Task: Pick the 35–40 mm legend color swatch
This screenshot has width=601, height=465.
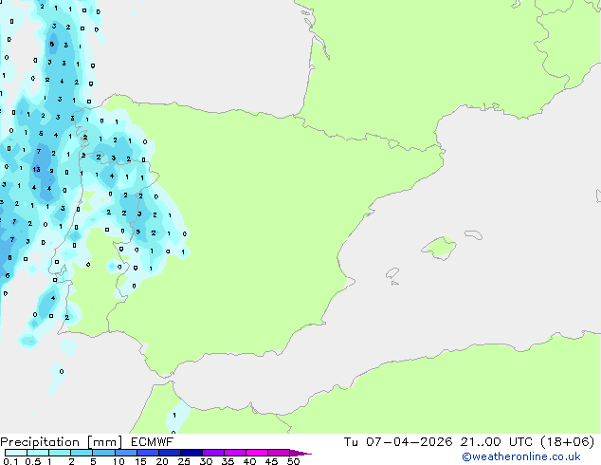Action: tap(234, 453)
